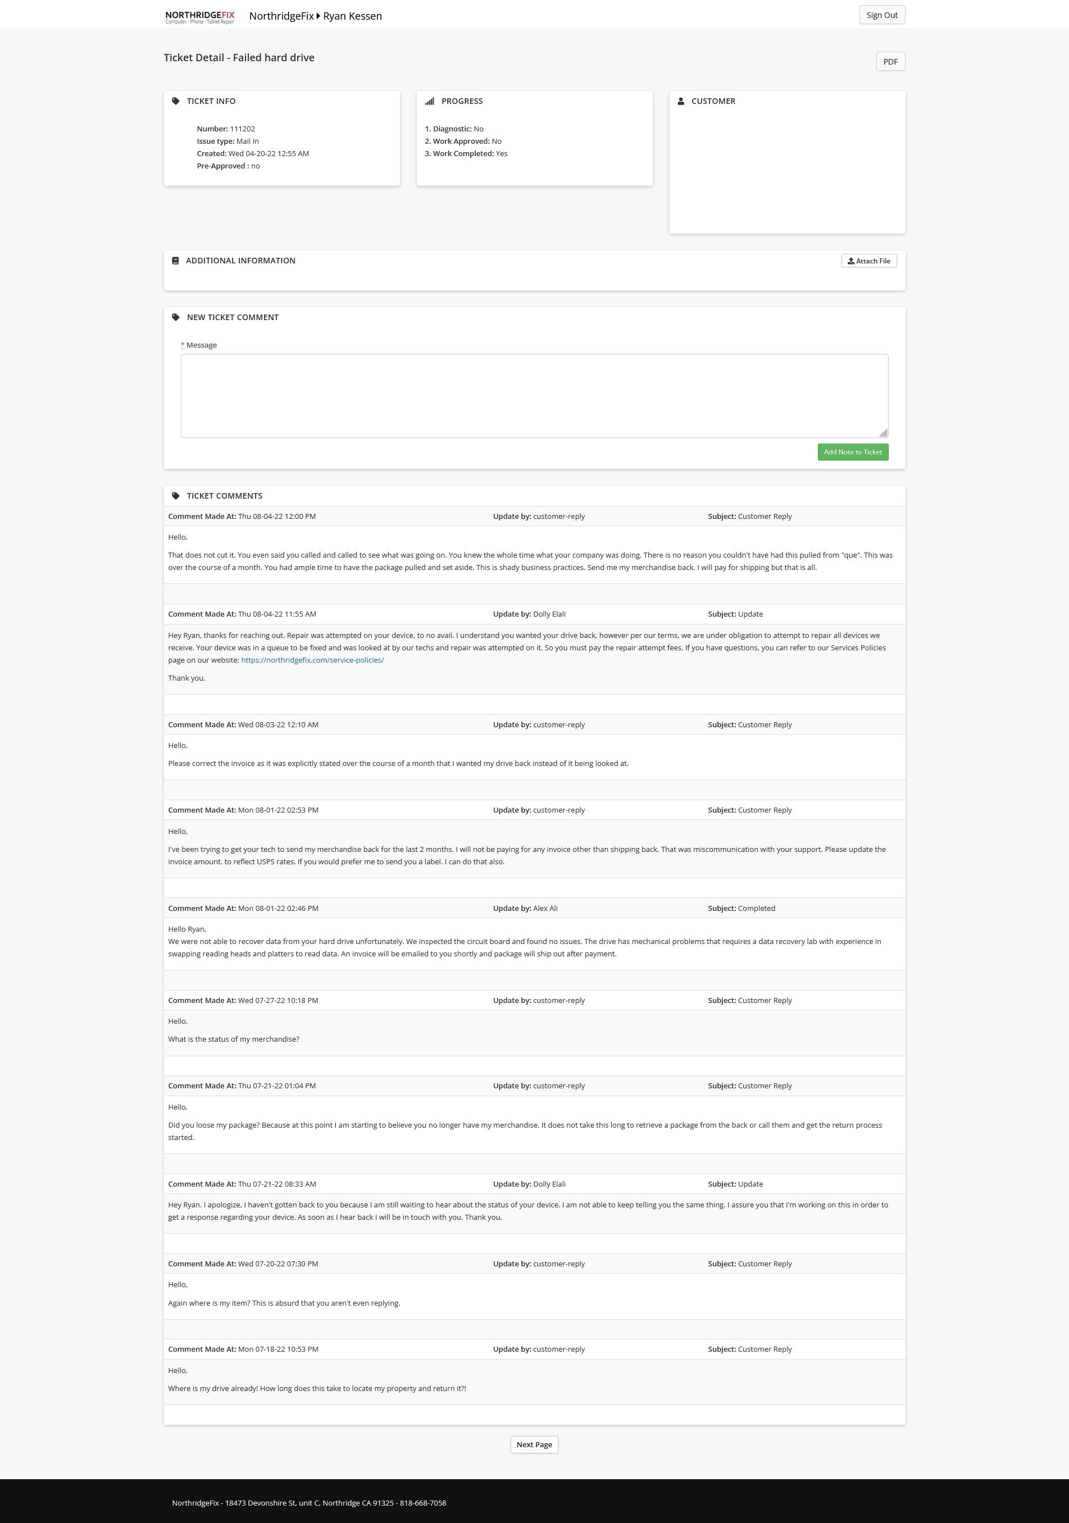
Task: Click the Message box resize handle
Action: [x=883, y=433]
